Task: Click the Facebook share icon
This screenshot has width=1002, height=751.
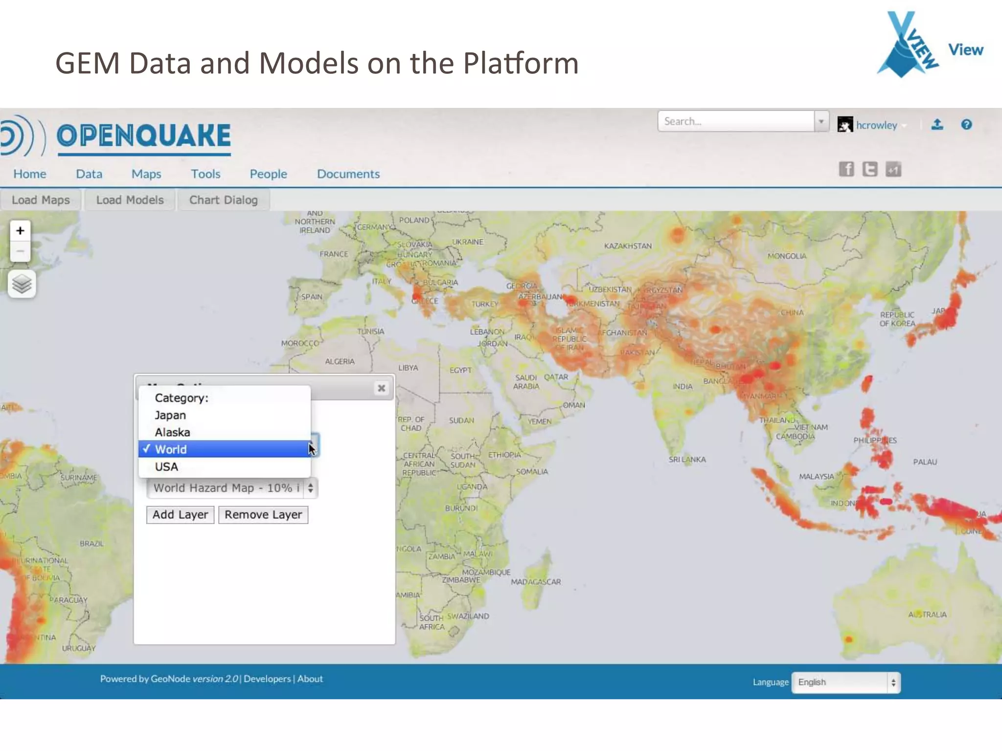Action: [846, 169]
